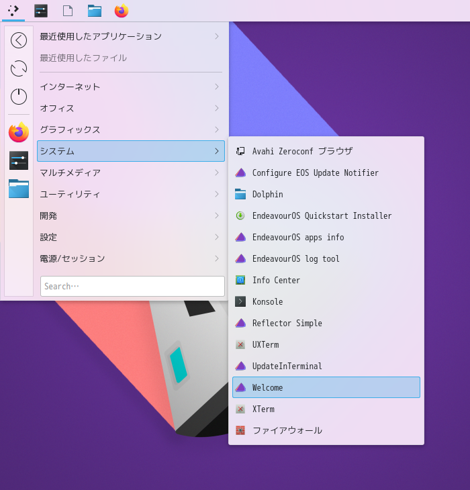The image size is (470, 490).
Task: Click the power off icon in the menu sidebar
Action: [x=19, y=96]
